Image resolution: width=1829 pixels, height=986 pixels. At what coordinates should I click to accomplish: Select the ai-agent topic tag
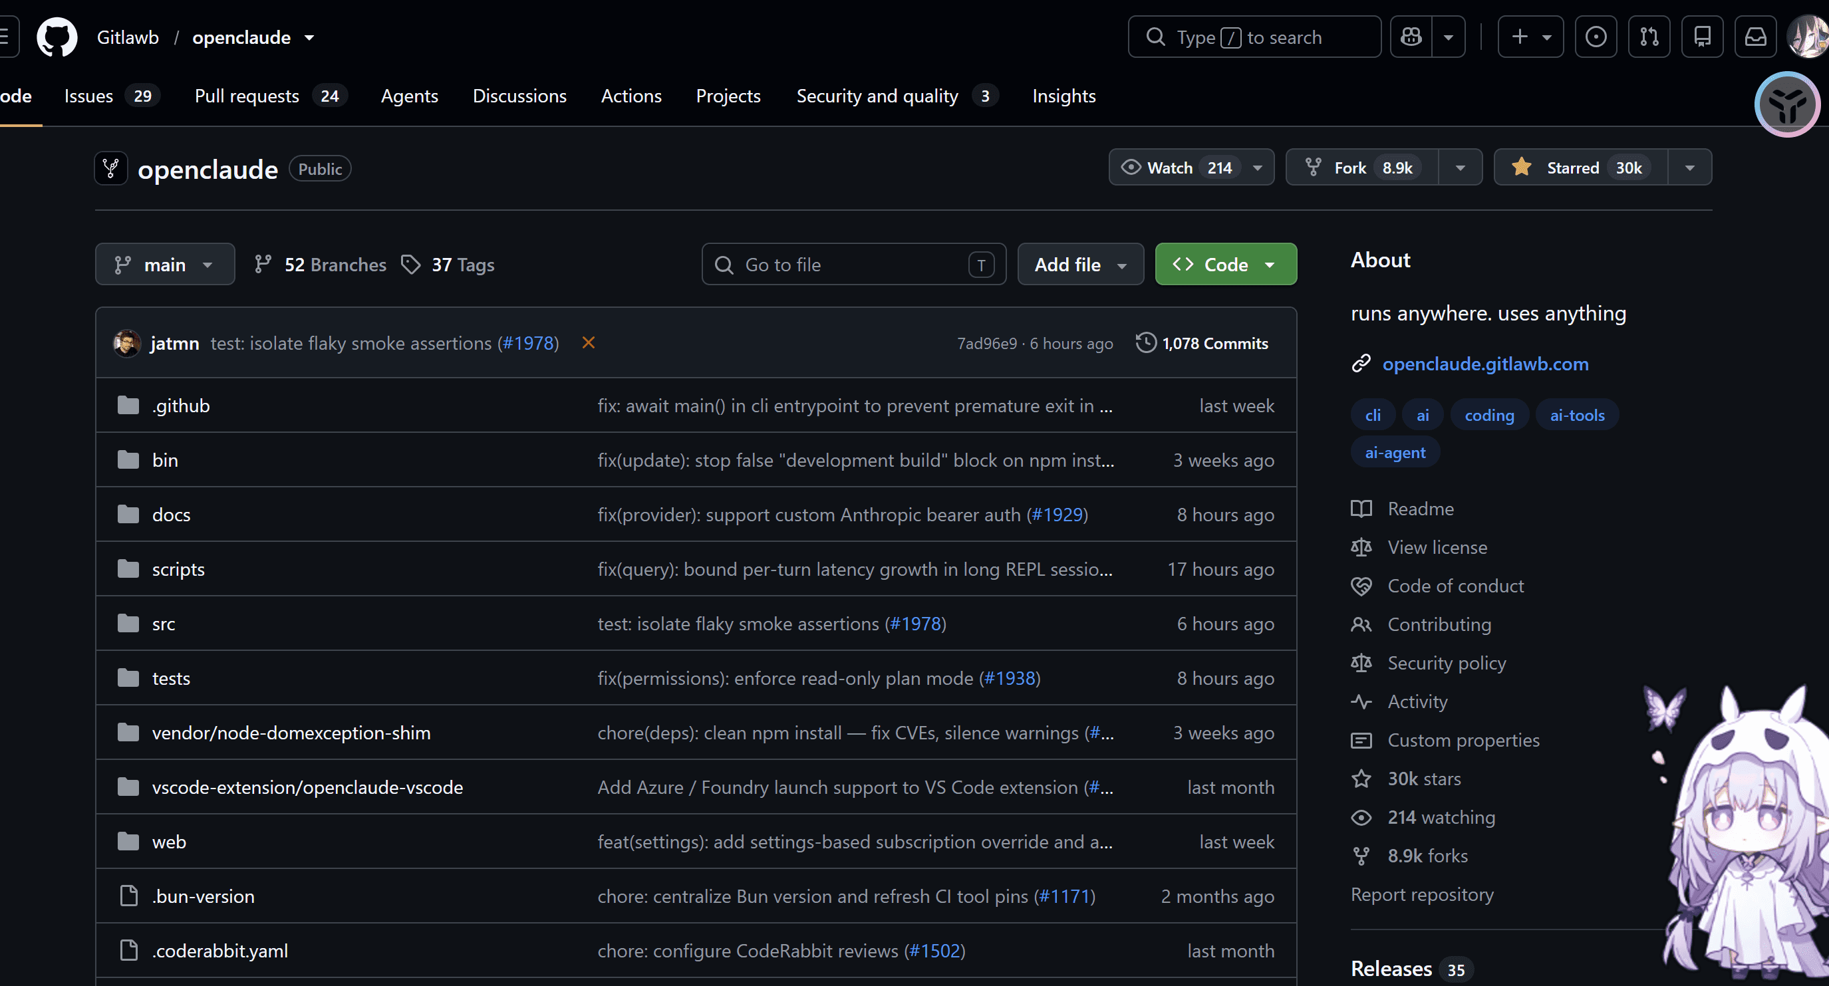(x=1395, y=453)
